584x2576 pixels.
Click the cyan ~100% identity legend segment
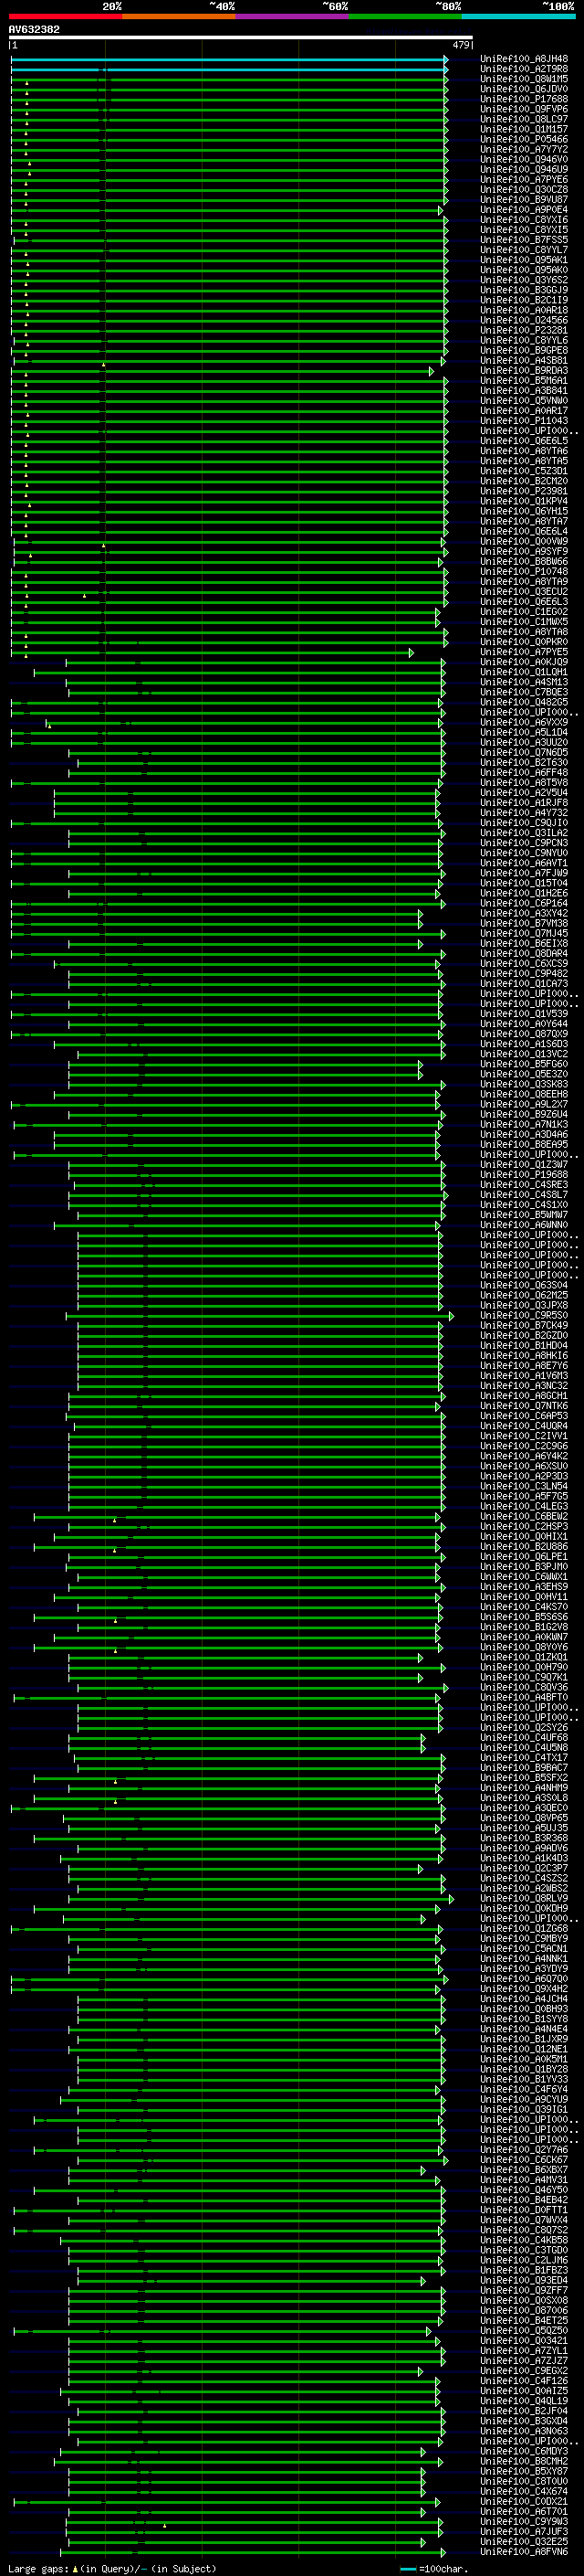tap(519, 16)
